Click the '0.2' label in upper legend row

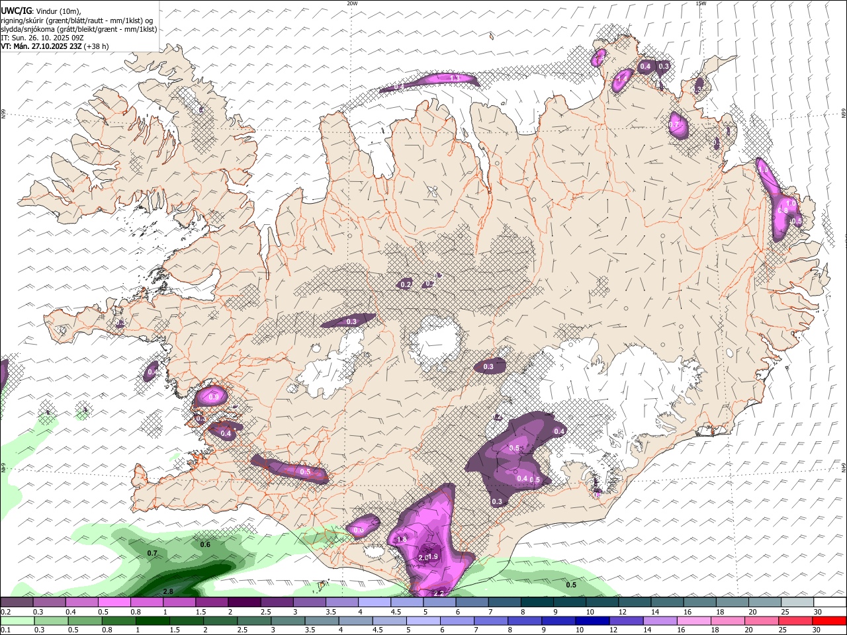[x=5, y=612]
